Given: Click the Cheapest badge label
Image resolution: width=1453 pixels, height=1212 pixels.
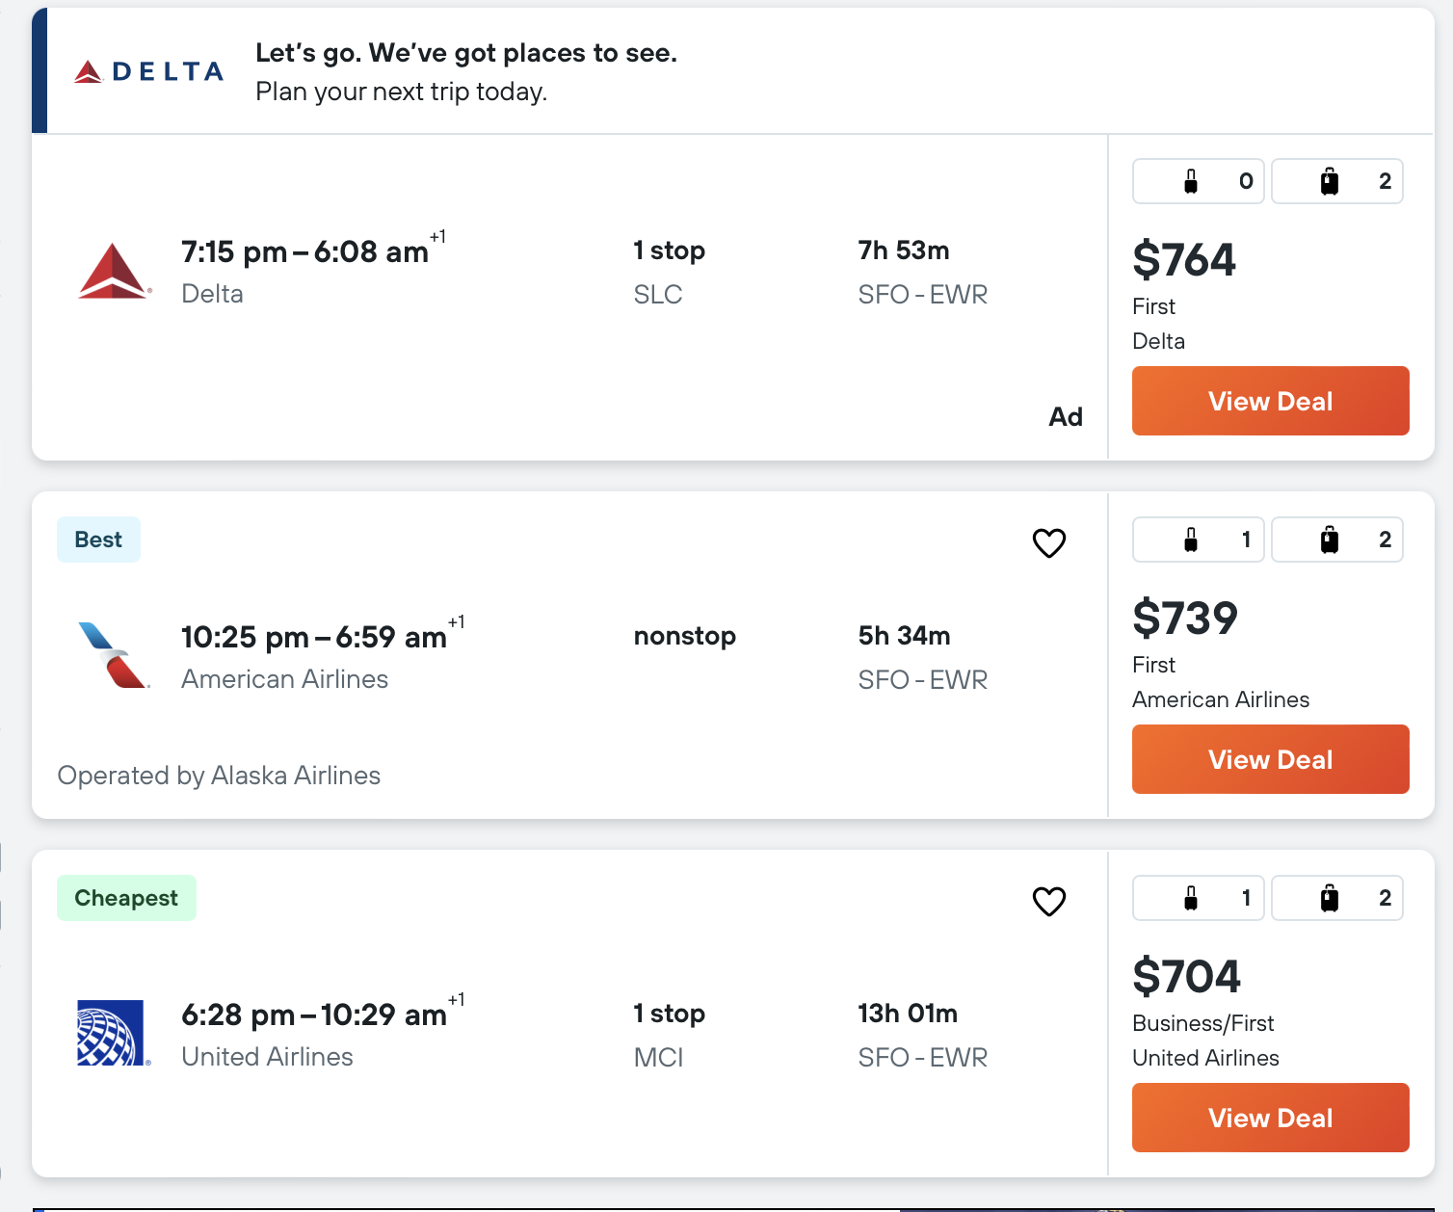Looking at the screenshot, I should point(126,898).
